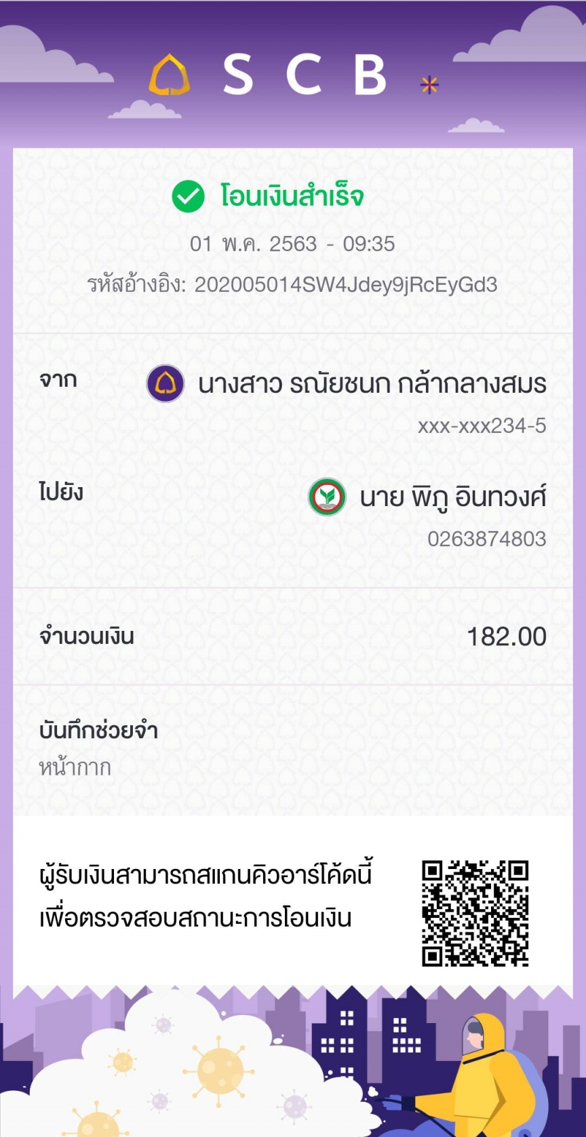Click the white SCB lettering in the header

(305, 75)
